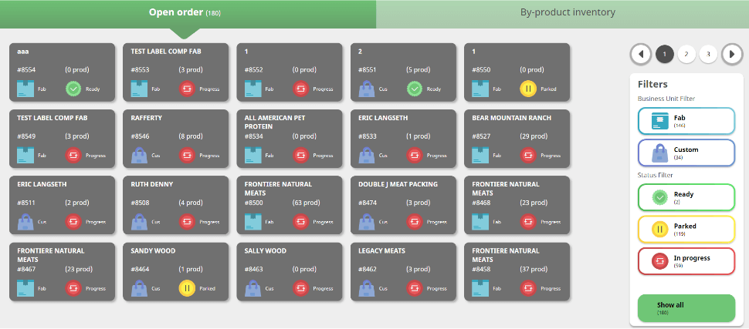This screenshot has width=749, height=329.
Task: Click the Progress icon on ALL AMERICAN PET PROTEIN
Action: click(x=301, y=156)
